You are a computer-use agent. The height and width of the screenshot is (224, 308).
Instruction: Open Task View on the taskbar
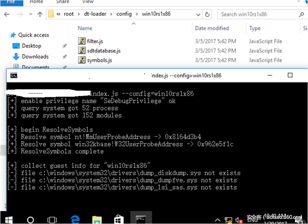coord(52,220)
